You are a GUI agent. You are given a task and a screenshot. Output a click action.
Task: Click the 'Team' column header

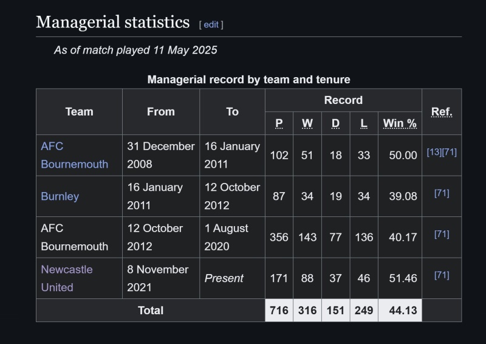pyautogui.click(x=80, y=112)
